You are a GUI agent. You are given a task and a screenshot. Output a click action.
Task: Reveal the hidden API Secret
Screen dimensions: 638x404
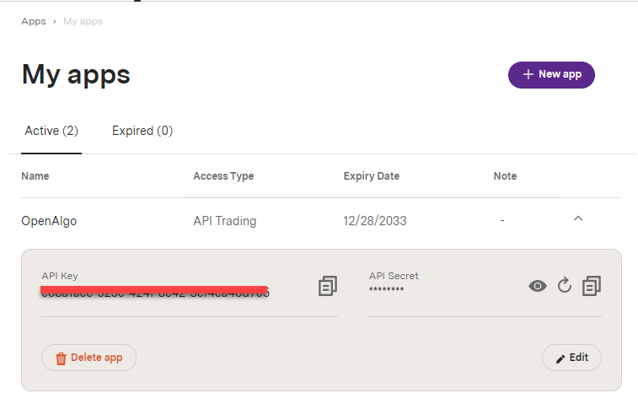537,287
